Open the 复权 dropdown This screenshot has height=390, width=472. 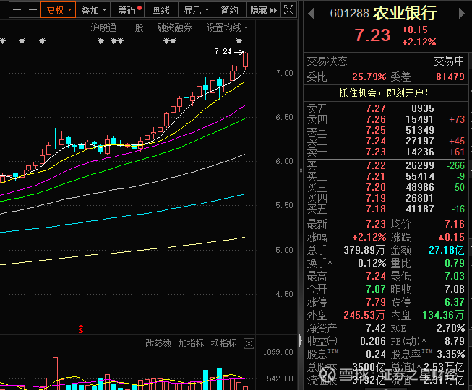click(x=58, y=10)
